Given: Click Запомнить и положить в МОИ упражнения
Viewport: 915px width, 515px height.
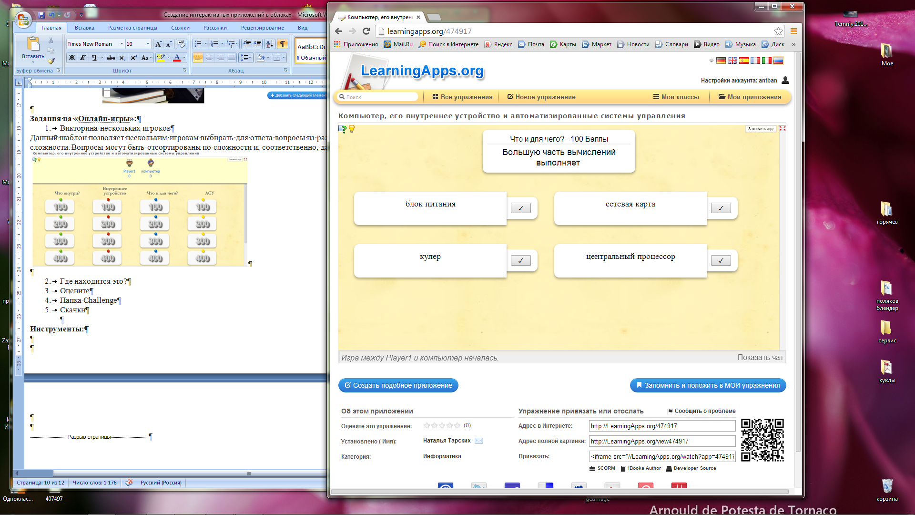Looking at the screenshot, I should click(x=708, y=385).
